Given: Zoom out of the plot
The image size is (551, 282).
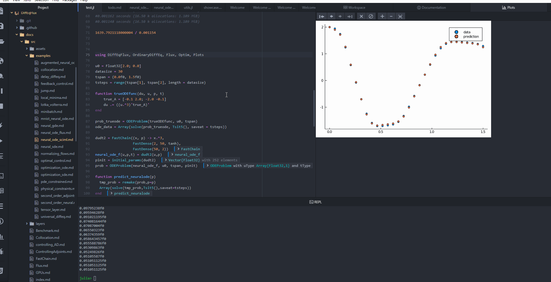Looking at the screenshot, I should 391,17.
